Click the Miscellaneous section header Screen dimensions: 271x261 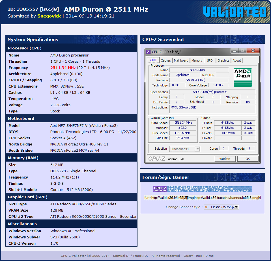click(71, 224)
